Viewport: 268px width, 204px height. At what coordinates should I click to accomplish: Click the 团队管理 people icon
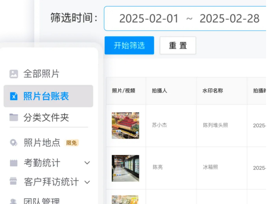pos(13,201)
